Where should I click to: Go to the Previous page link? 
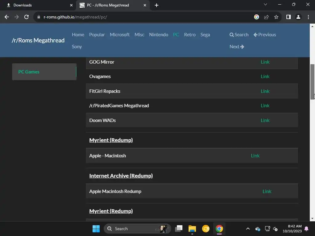click(x=265, y=35)
